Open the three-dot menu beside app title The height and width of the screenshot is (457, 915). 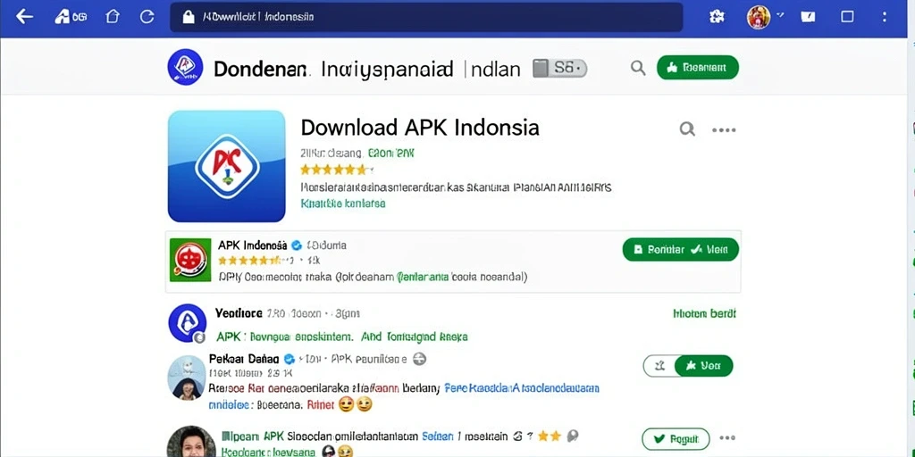coord(724,130)
